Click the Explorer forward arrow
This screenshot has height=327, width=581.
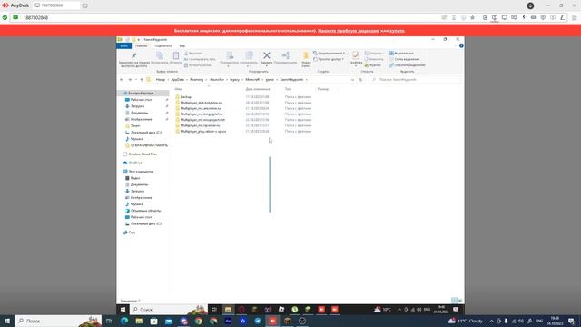(x=130, y=80)
